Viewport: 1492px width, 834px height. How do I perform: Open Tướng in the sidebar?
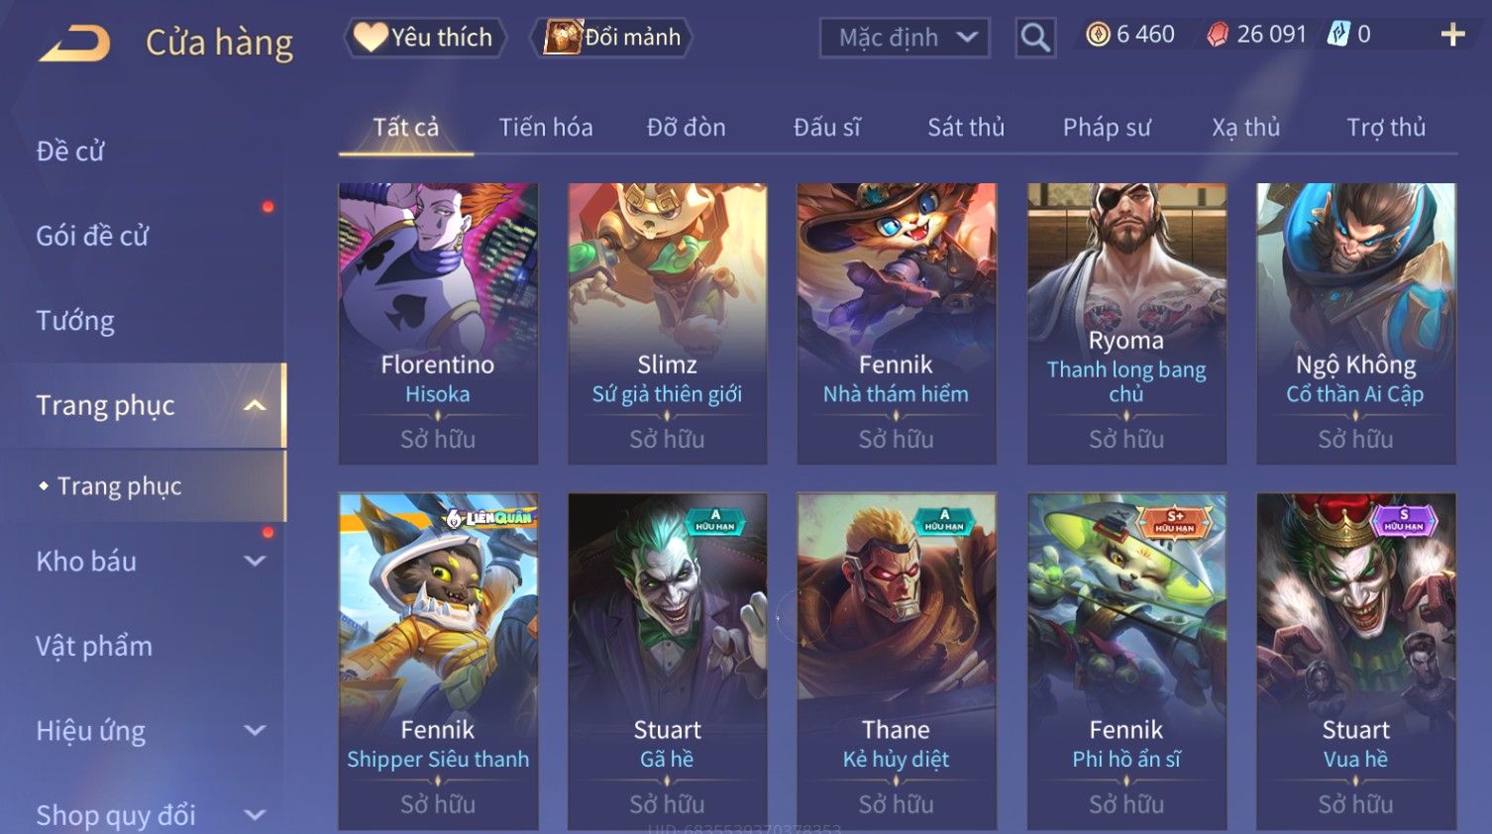point(75,321)
